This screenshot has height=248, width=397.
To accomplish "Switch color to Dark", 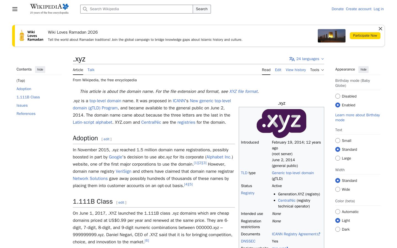I will pyautogui.click(x=338, y=229).
